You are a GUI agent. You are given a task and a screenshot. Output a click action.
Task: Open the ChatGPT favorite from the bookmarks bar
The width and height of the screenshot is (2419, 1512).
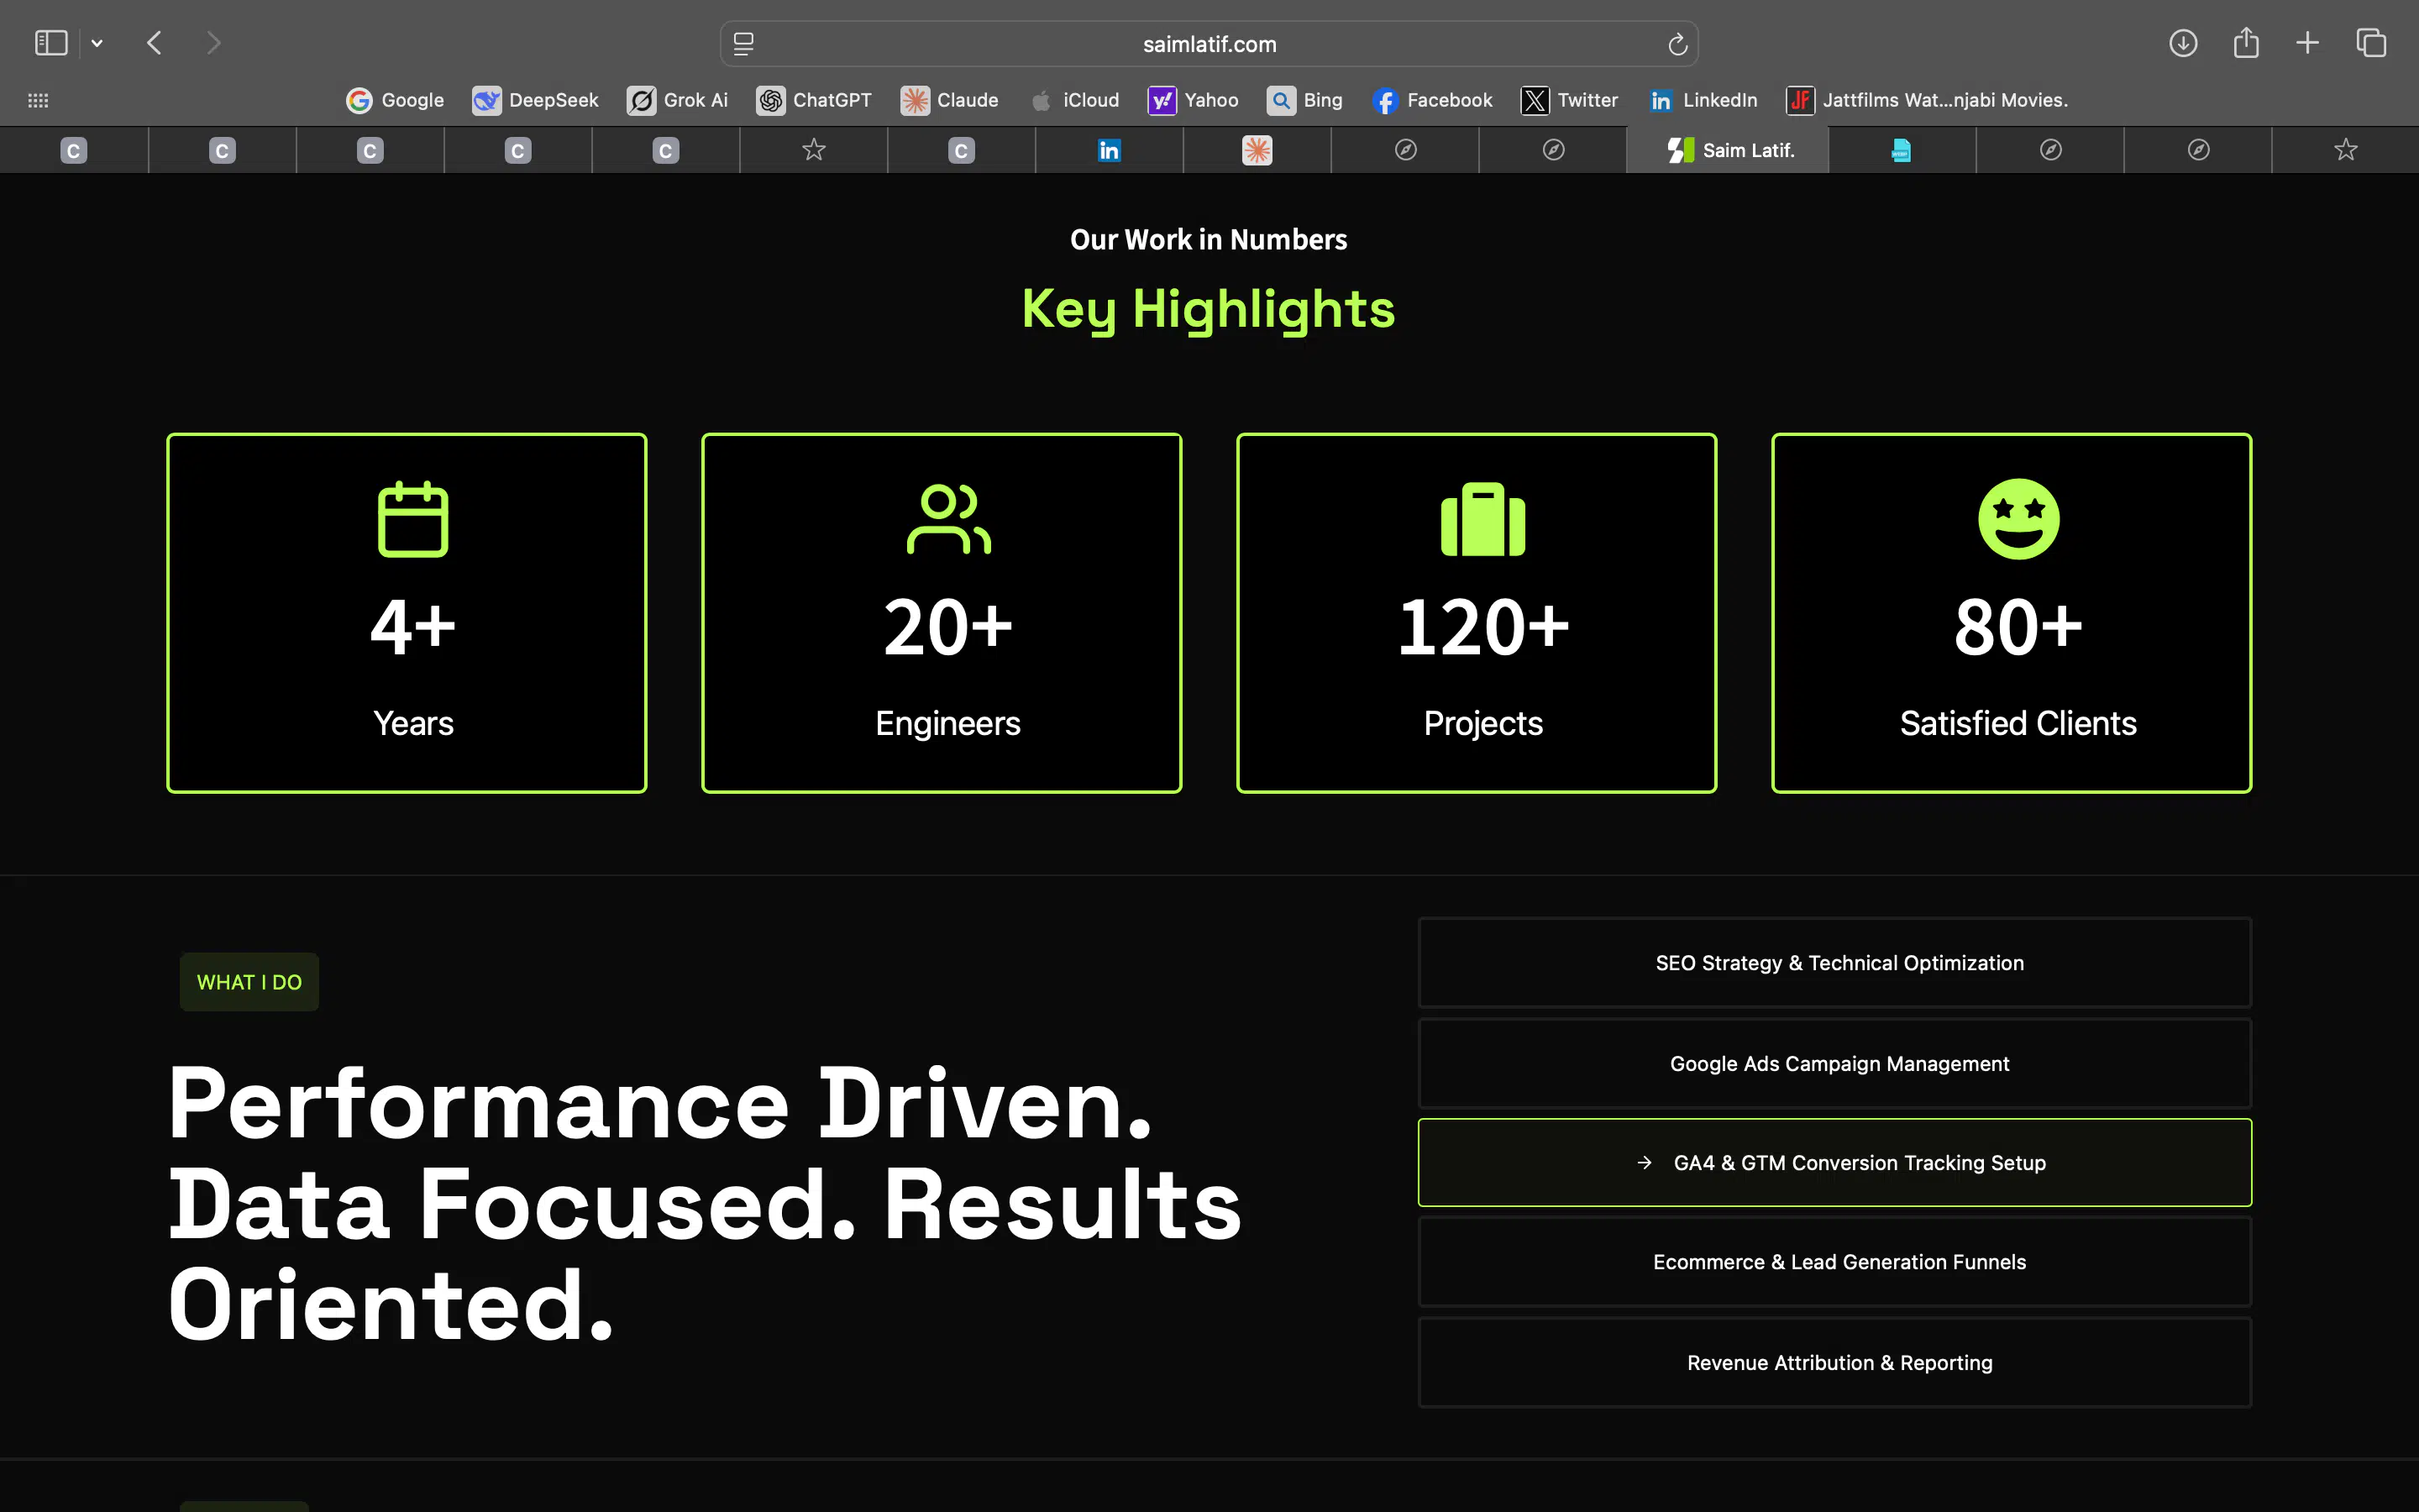click(814, 100)
